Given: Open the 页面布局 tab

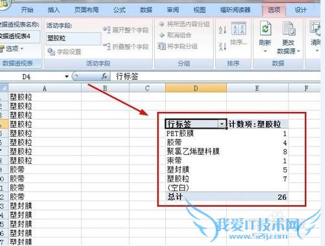Looking at the screenshot, I should (86, 10).
